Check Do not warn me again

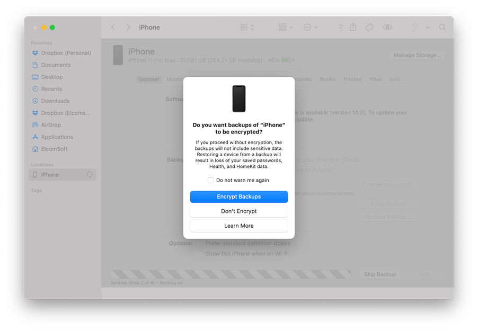point(211,180)
